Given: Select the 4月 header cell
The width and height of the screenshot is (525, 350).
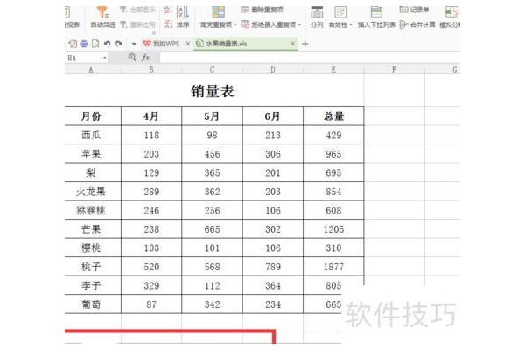Looking at the screenshot, I should click(x=151, y=116).
